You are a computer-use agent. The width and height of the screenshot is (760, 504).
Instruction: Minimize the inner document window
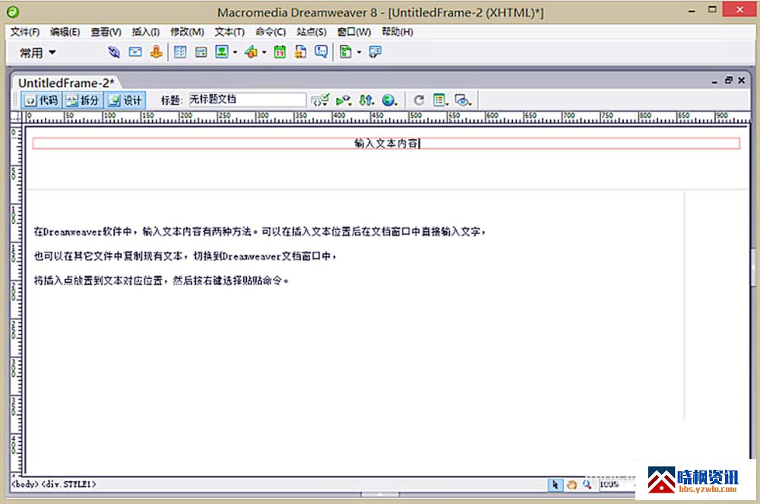pyautogui.click(x=714, y=81)
